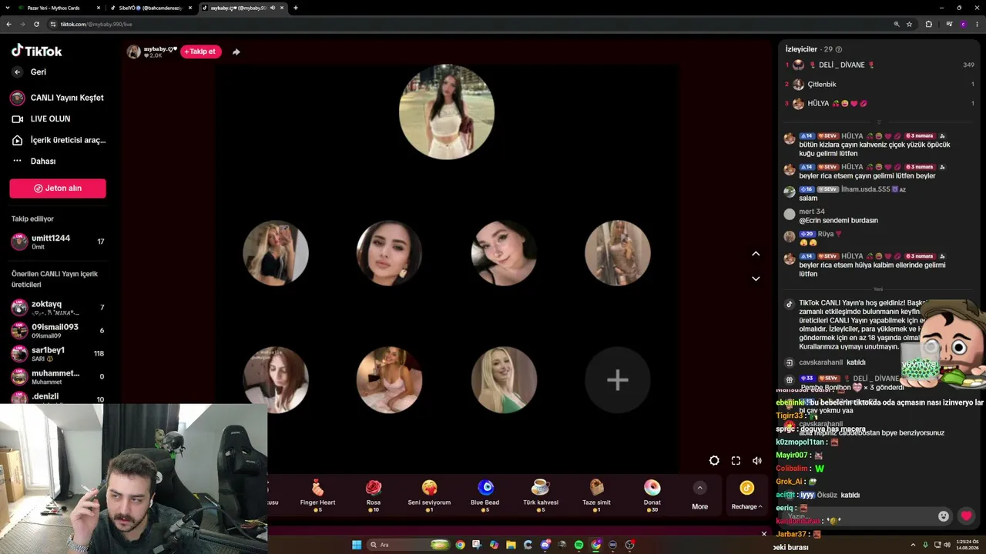Send the Donat gift
This screenshot has width=986, height=554.
click(652, 495)
